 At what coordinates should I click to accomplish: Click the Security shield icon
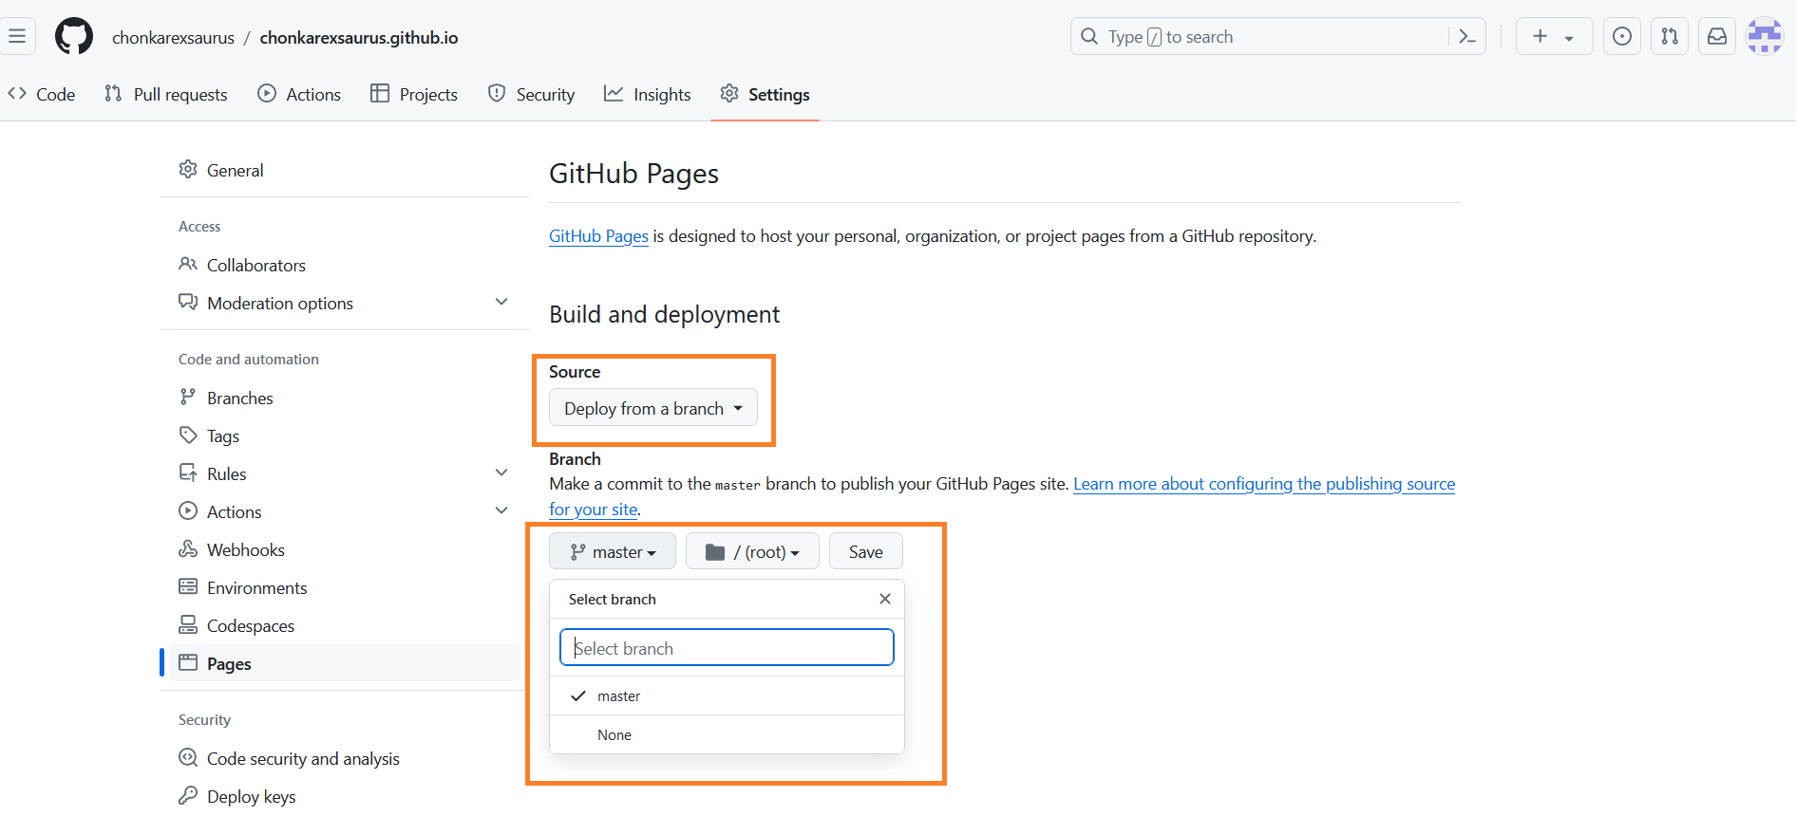(x=497, y=94)
